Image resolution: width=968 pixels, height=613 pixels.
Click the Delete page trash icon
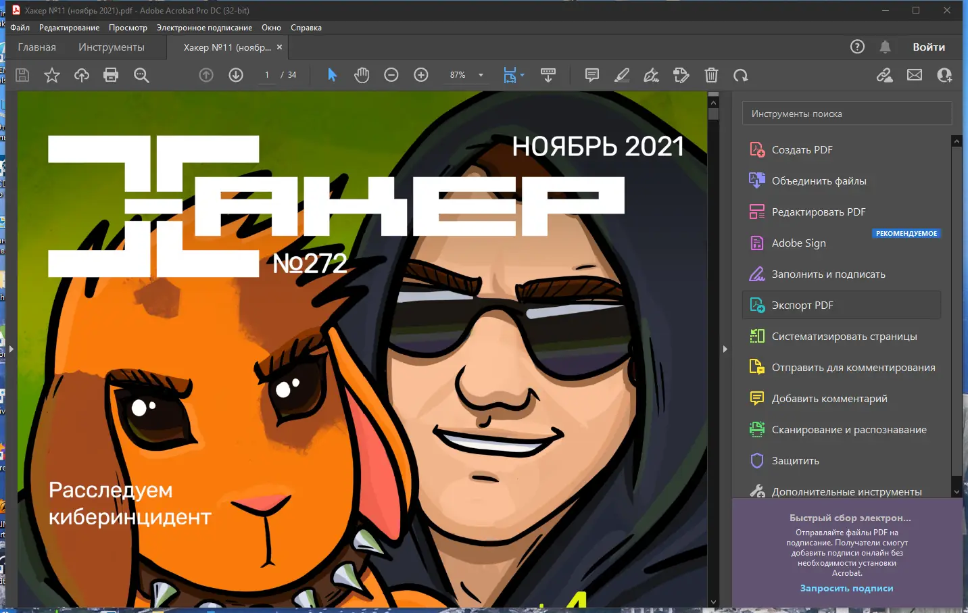tap(711, 75)
